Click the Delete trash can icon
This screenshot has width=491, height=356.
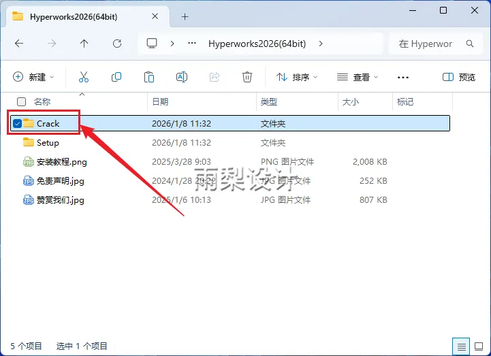pyautogui.click(x=247, y=77)
